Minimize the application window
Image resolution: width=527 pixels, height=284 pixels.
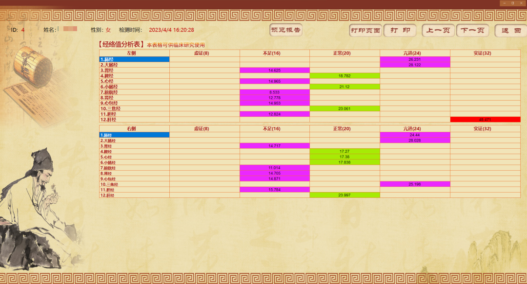pos(504,3)
